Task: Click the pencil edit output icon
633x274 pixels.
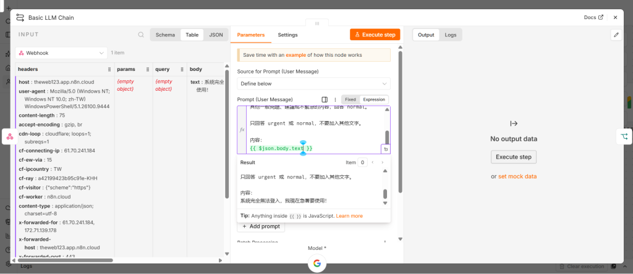Action: (x=616, y=35)
